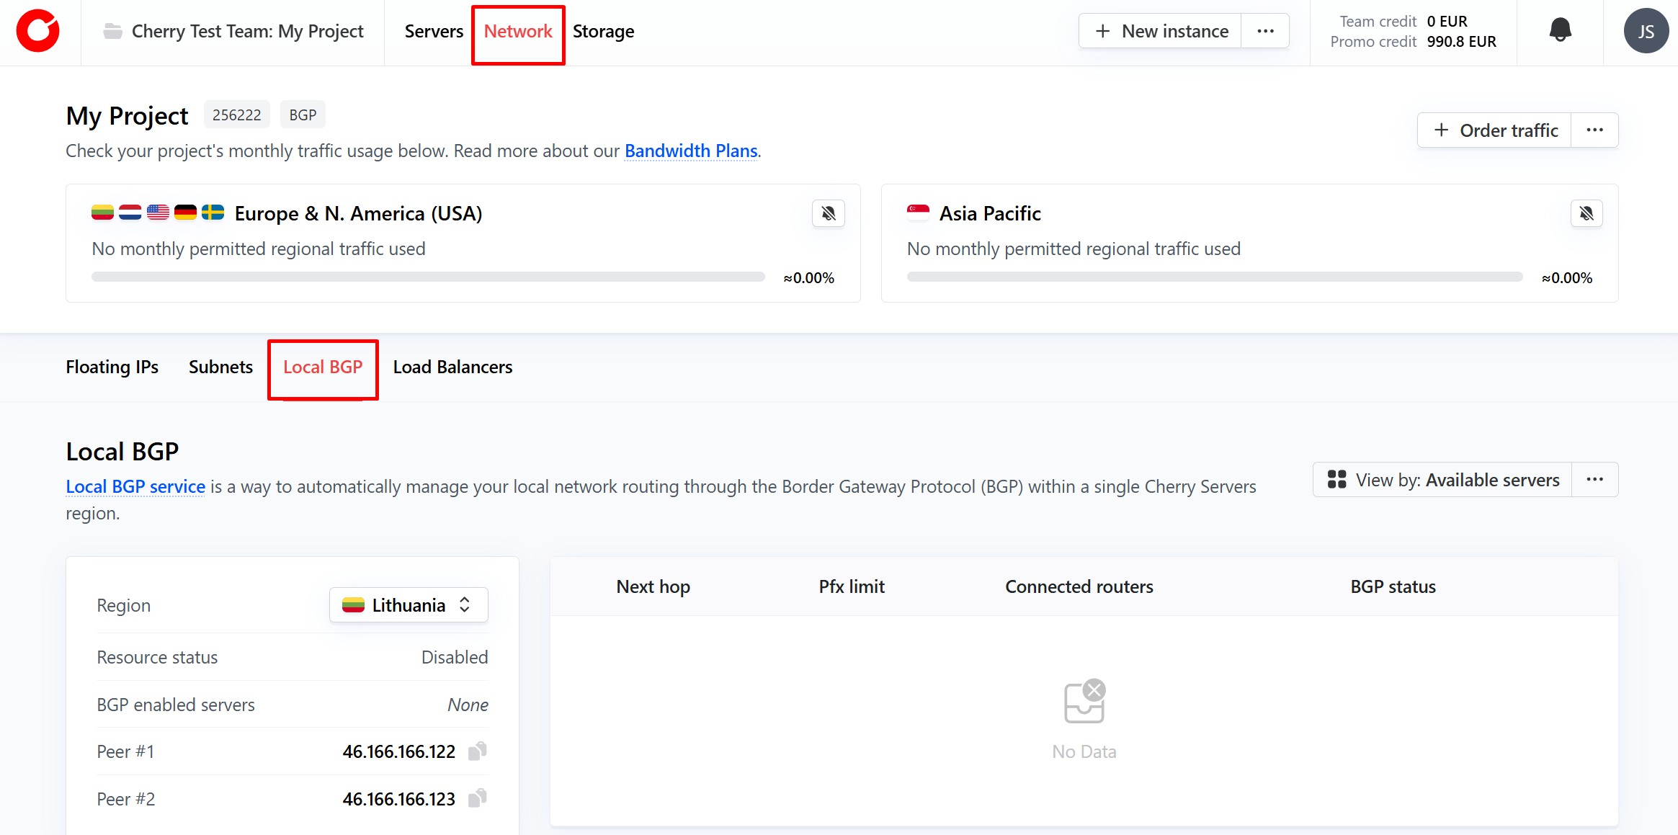Expand more options next to Order traffic
The width and height of the screenshot is (1678, 835).
[1594, 130]
